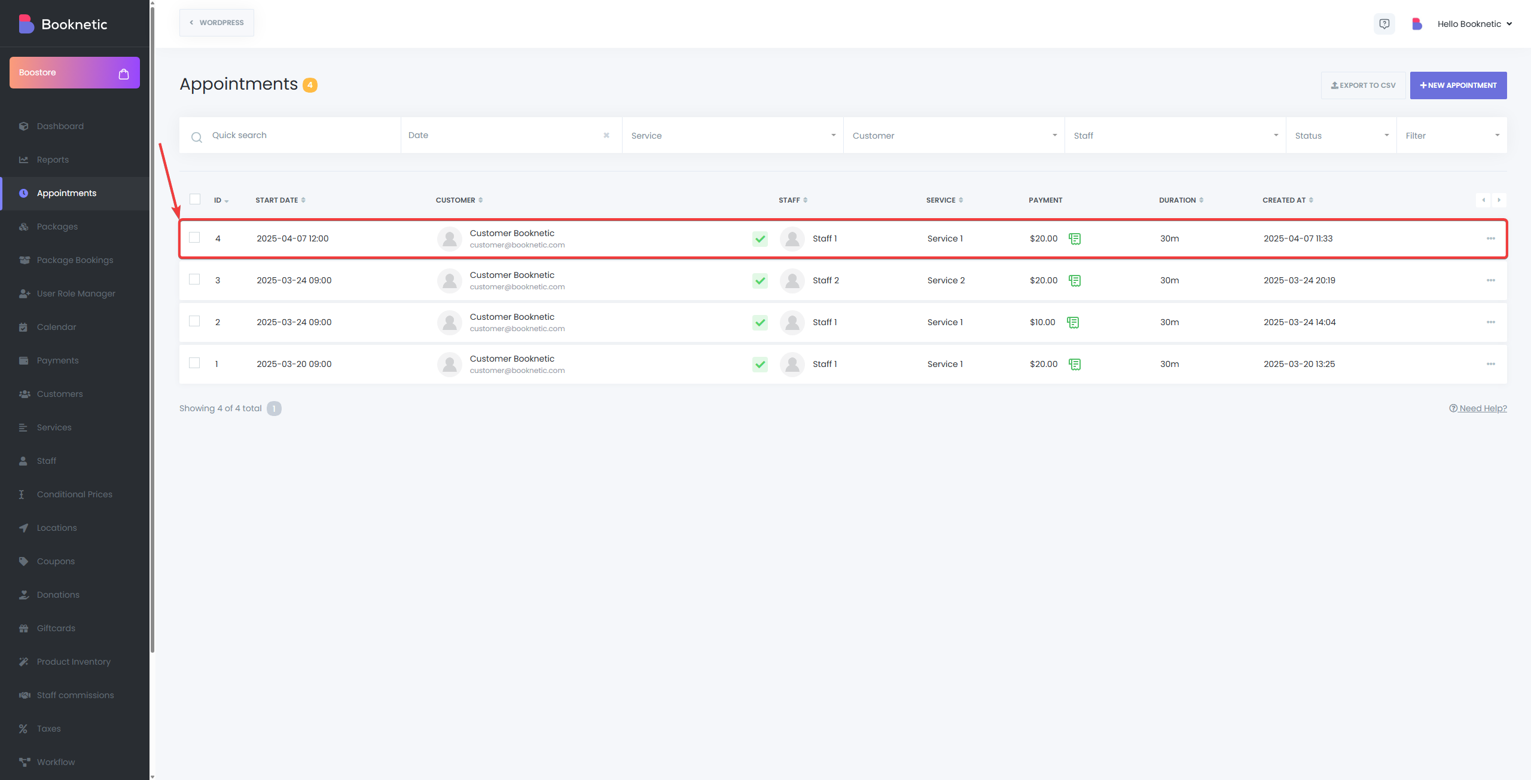Viewport: 1531px width, 780px height.
Task: Open Giftcards in the sidebar
Action: [75, 628]
